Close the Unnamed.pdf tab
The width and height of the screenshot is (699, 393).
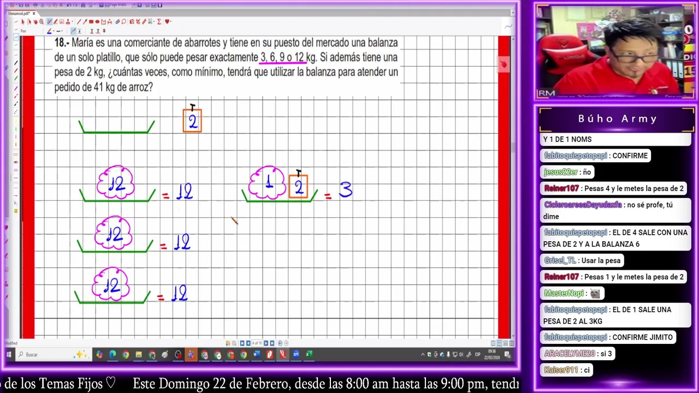34,14
